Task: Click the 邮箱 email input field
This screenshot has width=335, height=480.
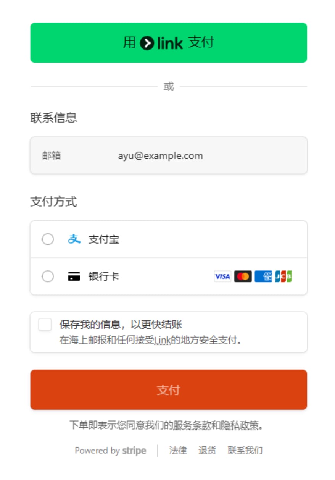Action: point(169,155)
